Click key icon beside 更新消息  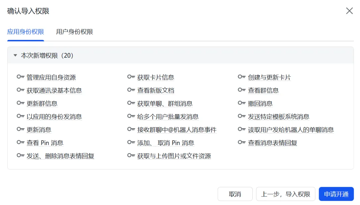(x=20, y=129)
